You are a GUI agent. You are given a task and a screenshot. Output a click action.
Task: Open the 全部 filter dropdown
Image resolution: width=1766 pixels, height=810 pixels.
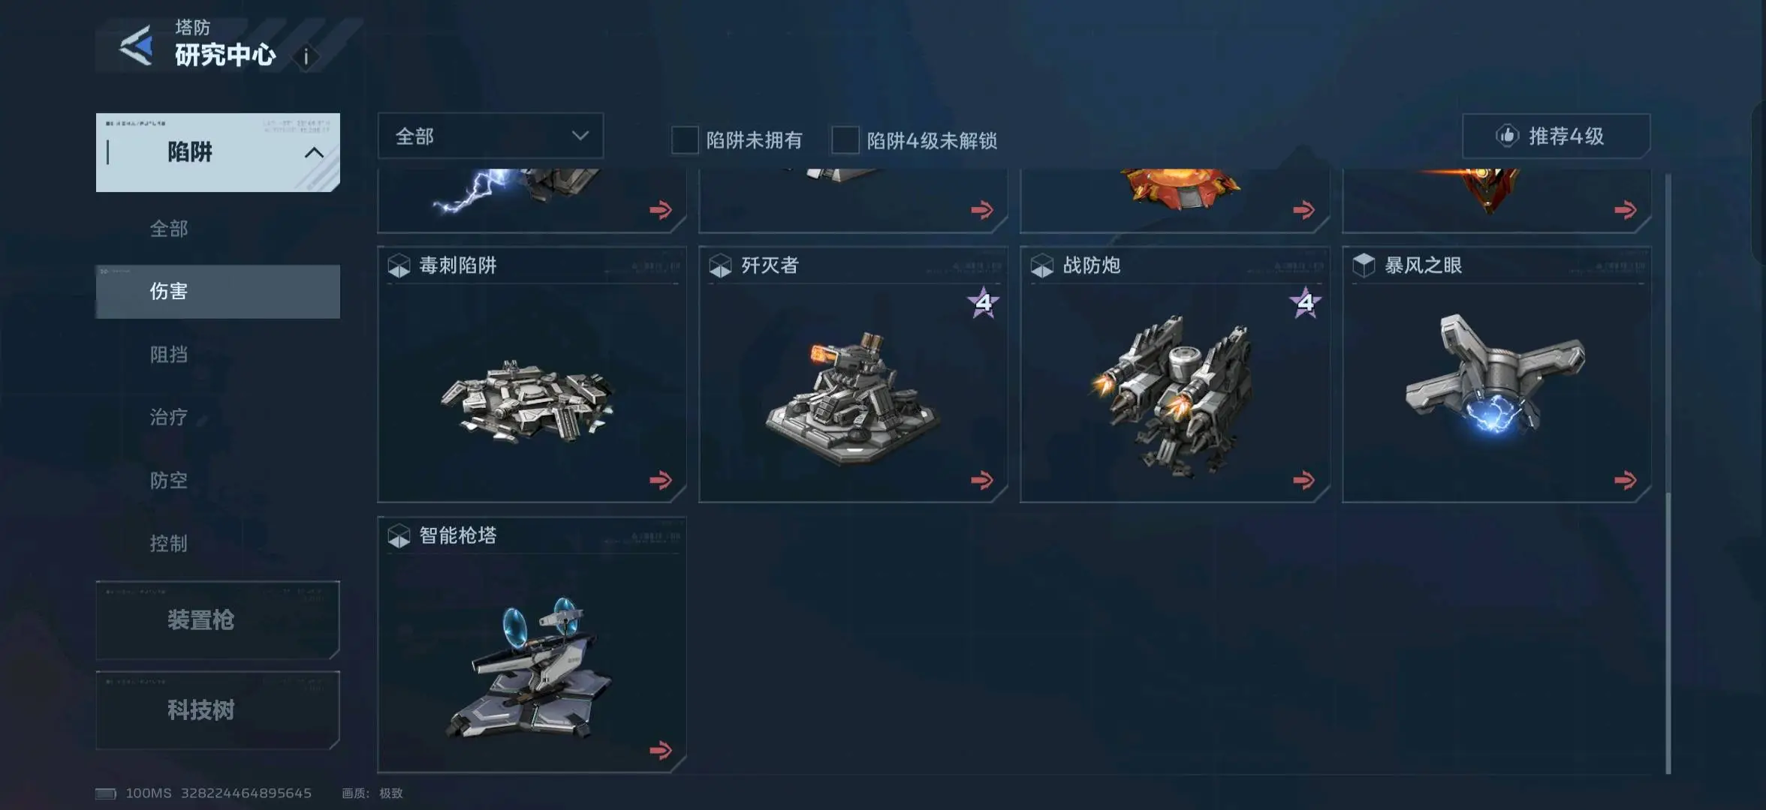490,136
